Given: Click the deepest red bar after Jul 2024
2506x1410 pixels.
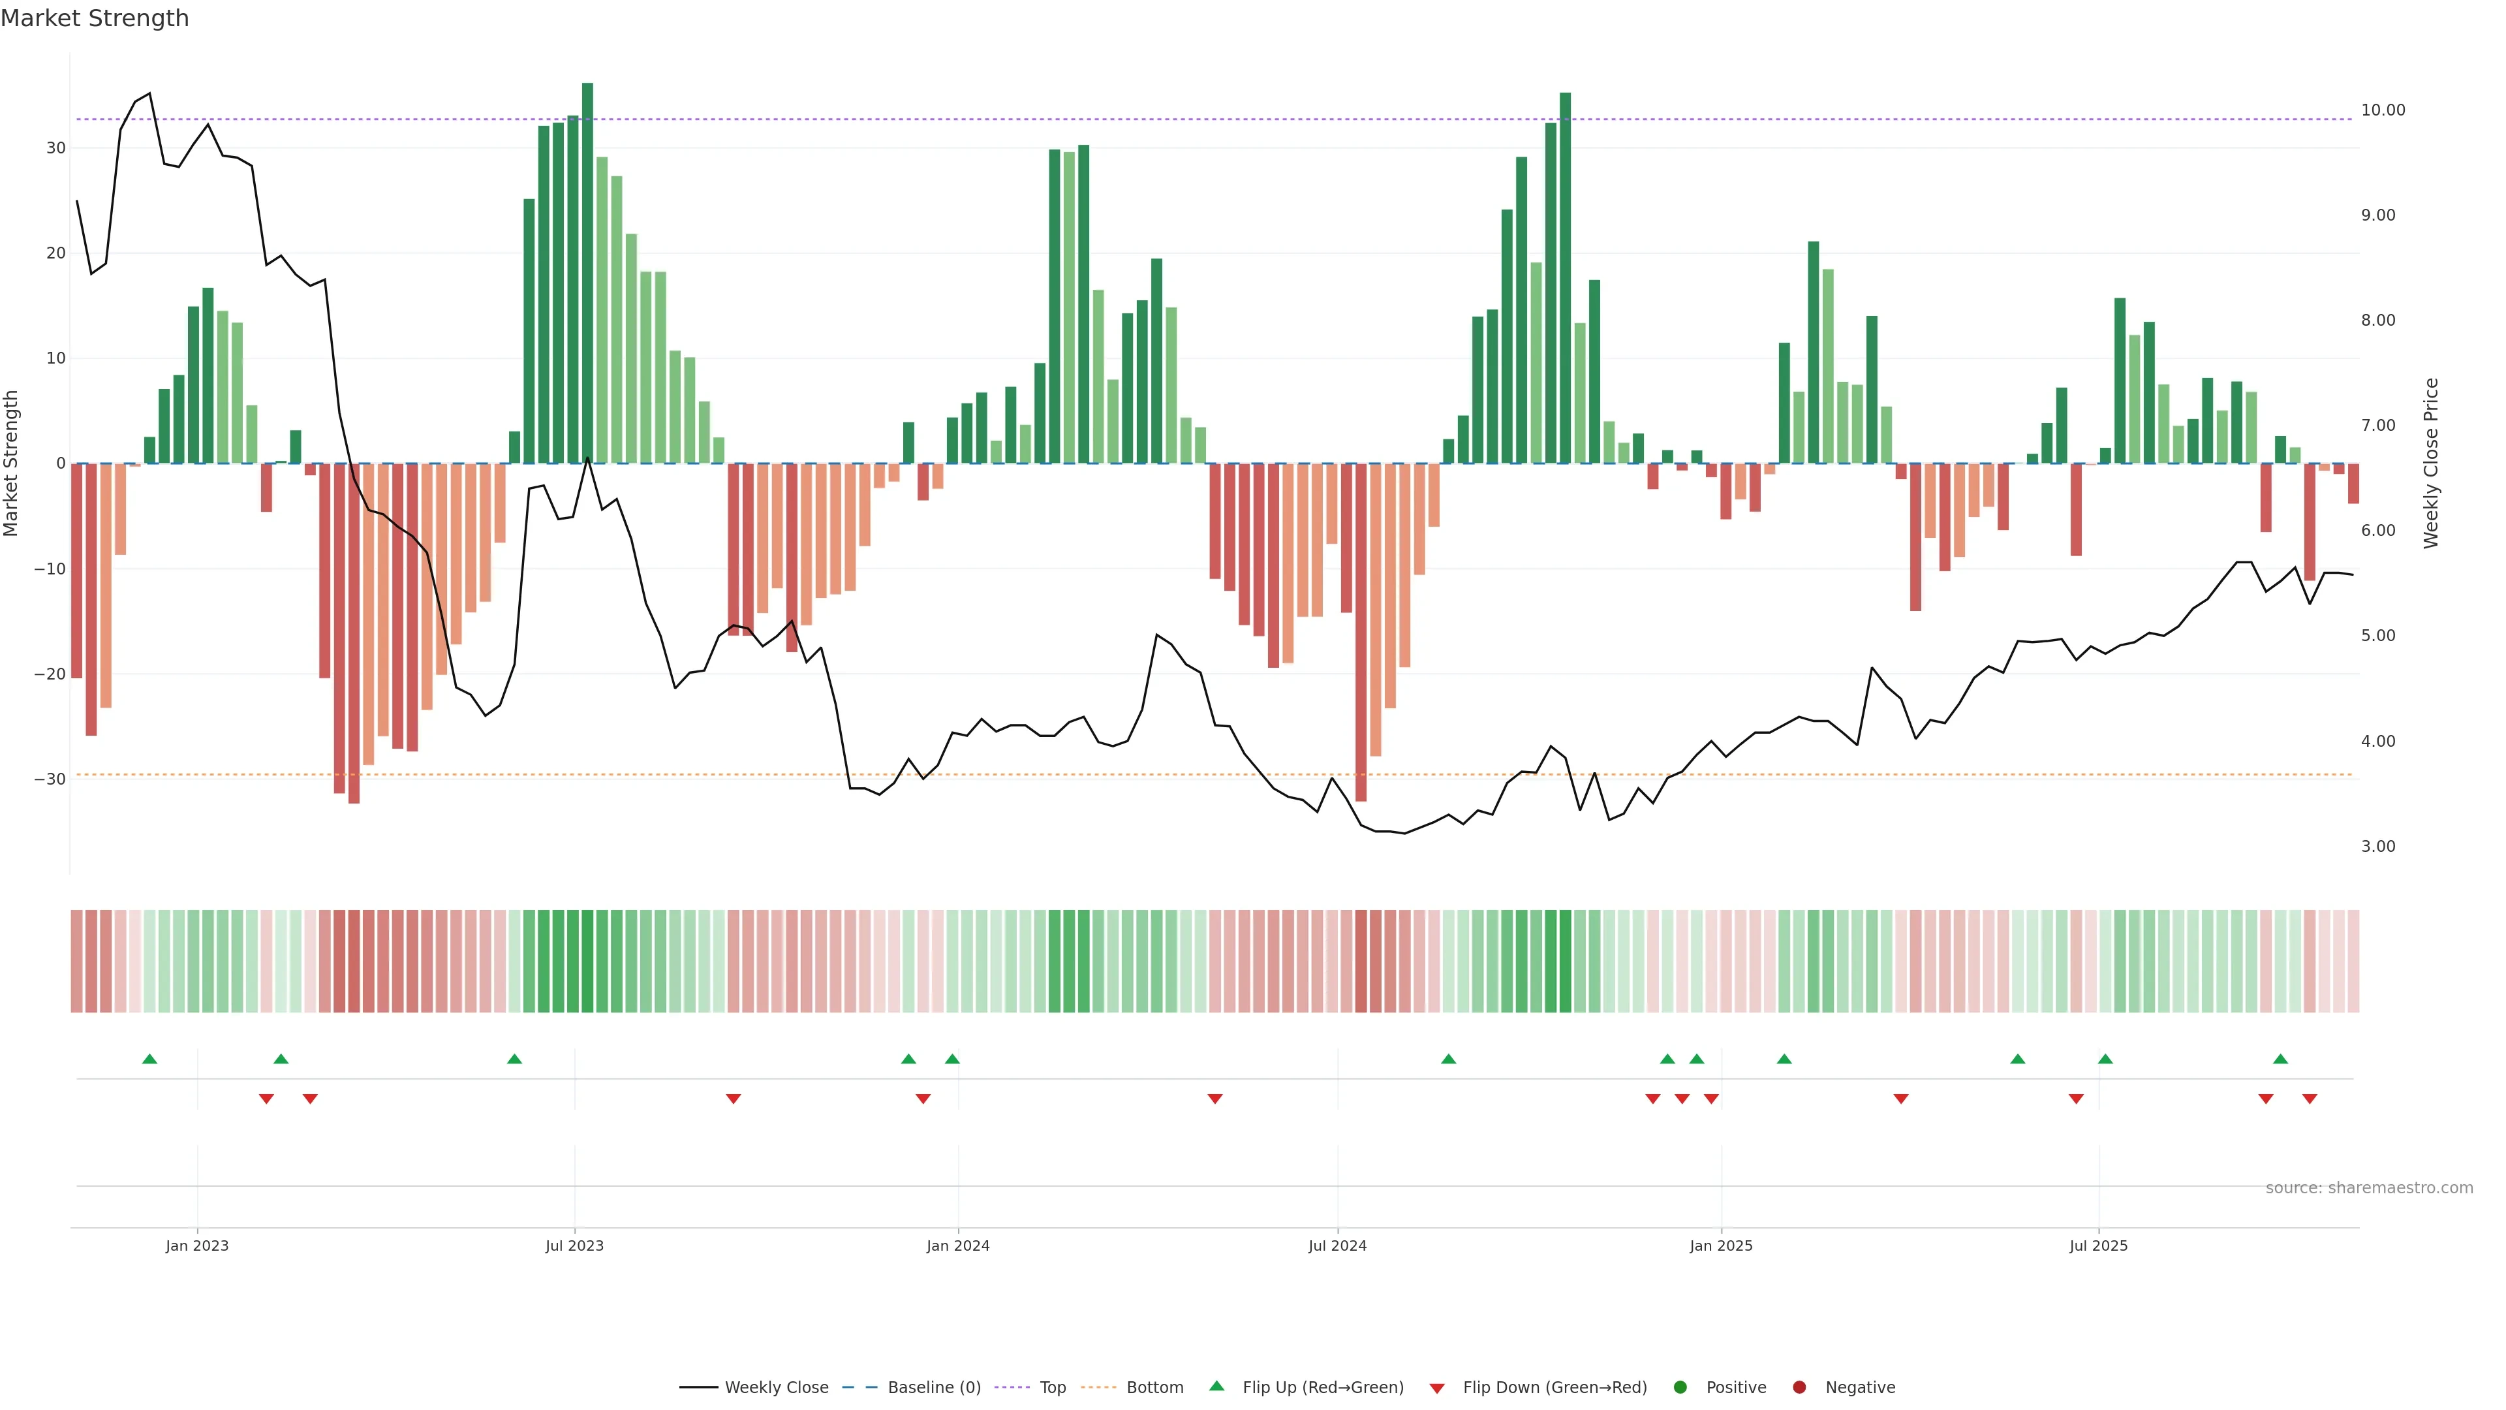Looking at the screenshot, I should tap(1361, 633).
